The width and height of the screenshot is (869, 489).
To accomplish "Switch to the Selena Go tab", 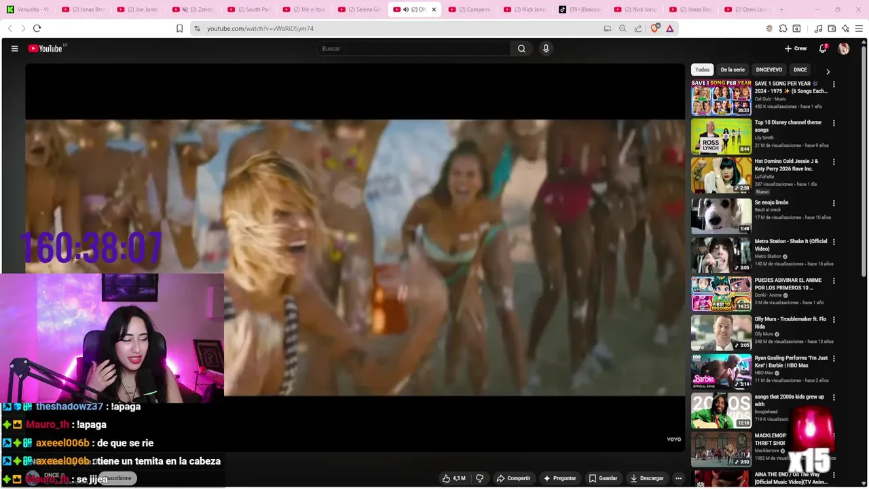I will 360,10.
